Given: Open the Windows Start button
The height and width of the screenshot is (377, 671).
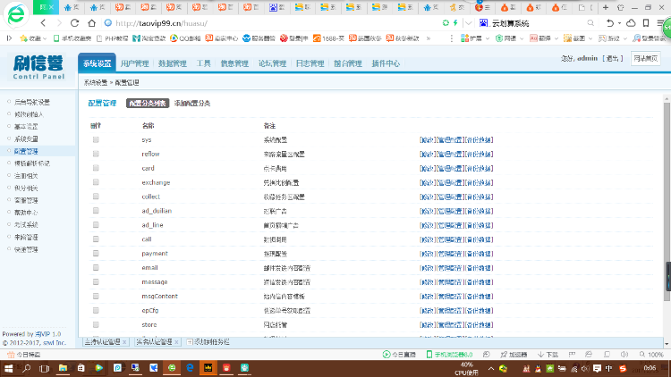Looking at the screenshot, I should 8,368.
